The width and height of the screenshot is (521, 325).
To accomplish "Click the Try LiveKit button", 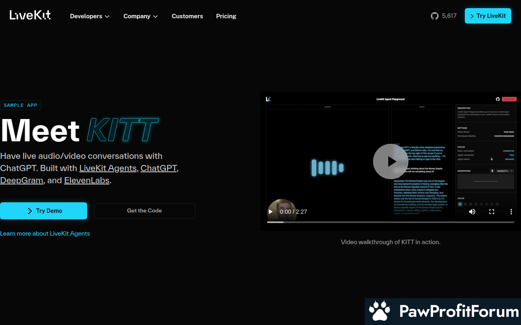I will pos(488,16).
